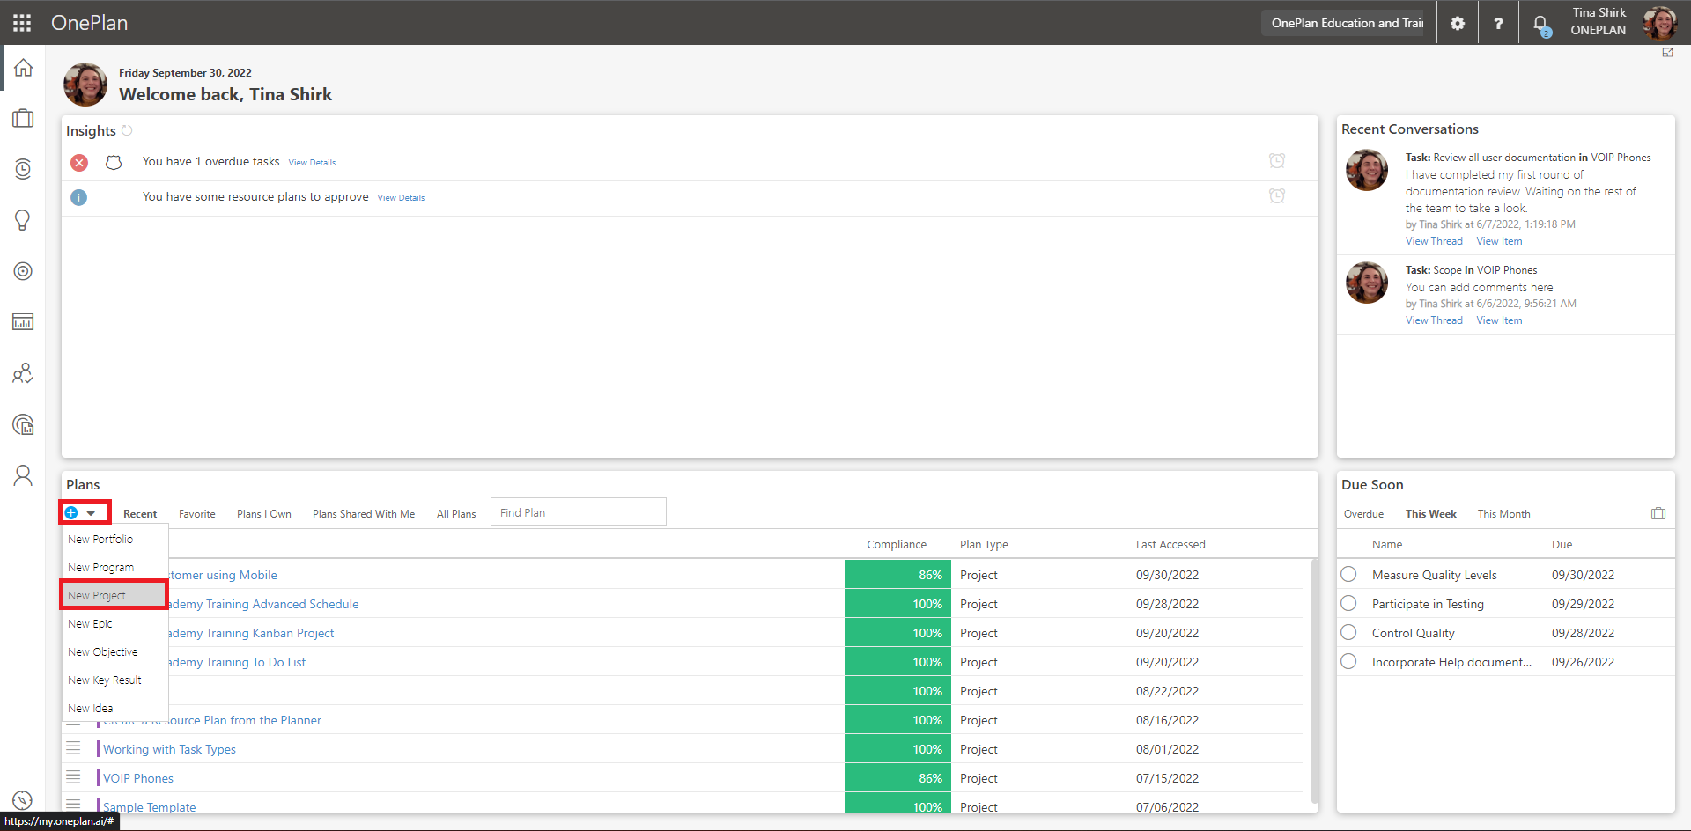Click 100% compliance bar for Working with Task Types

tap(898, 749)
